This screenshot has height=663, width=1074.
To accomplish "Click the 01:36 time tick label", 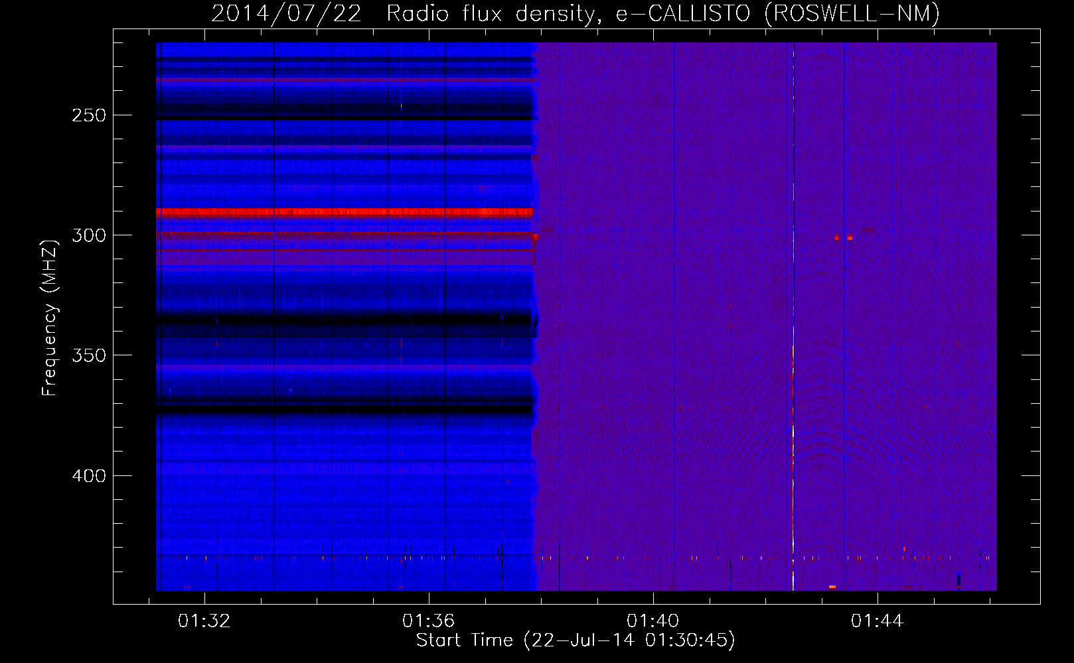I will click(429, 621).
